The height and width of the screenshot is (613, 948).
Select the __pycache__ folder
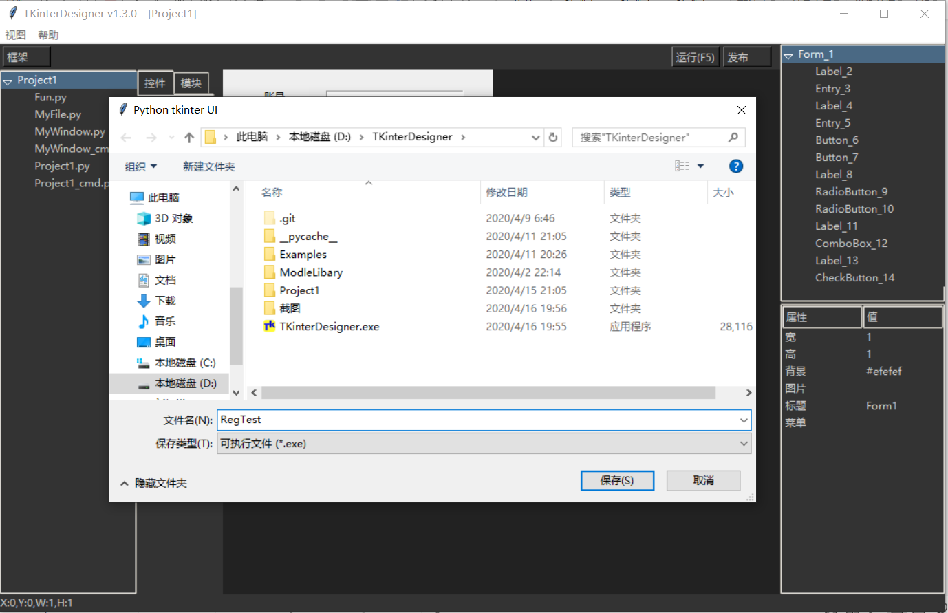(301, 236)
